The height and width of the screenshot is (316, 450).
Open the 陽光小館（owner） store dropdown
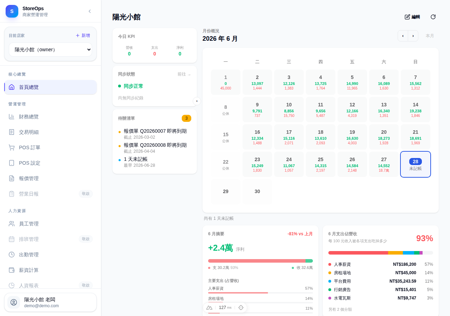[50, 50]
